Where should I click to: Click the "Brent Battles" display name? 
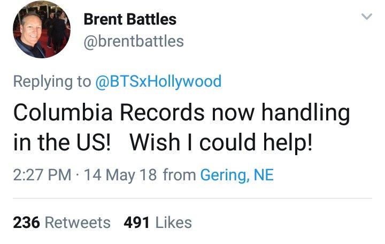(130, 20)
